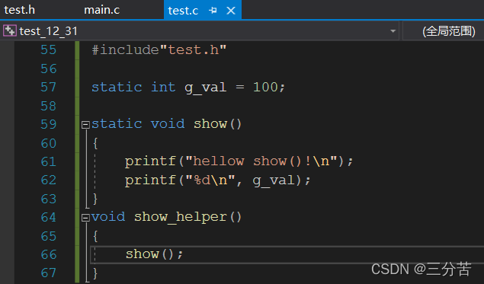
Task: Switch to the test.h tab
Action: [20, 10]
